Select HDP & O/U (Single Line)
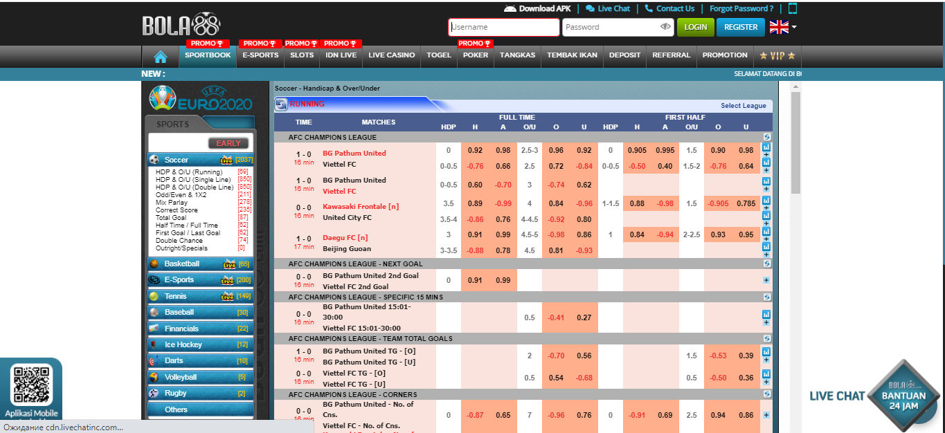The image size is (945, 433). [195, 180]
